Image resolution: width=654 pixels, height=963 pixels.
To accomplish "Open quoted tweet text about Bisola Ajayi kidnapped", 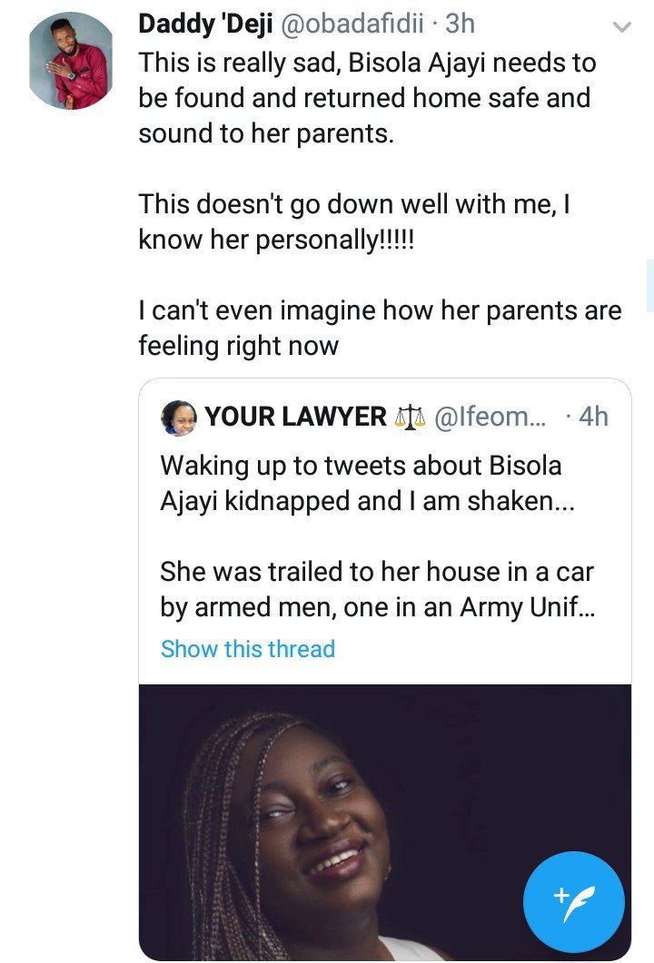I will point(368,484).
